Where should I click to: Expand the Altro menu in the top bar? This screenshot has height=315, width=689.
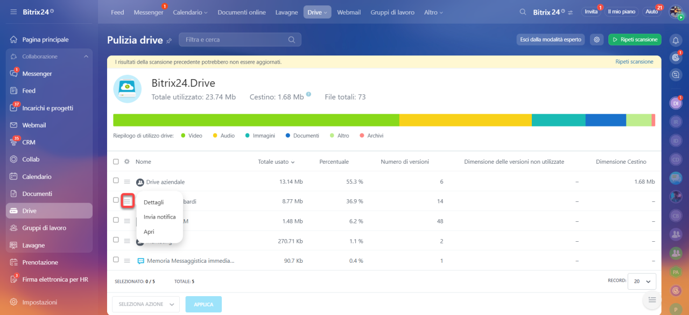tap(433, 12)
